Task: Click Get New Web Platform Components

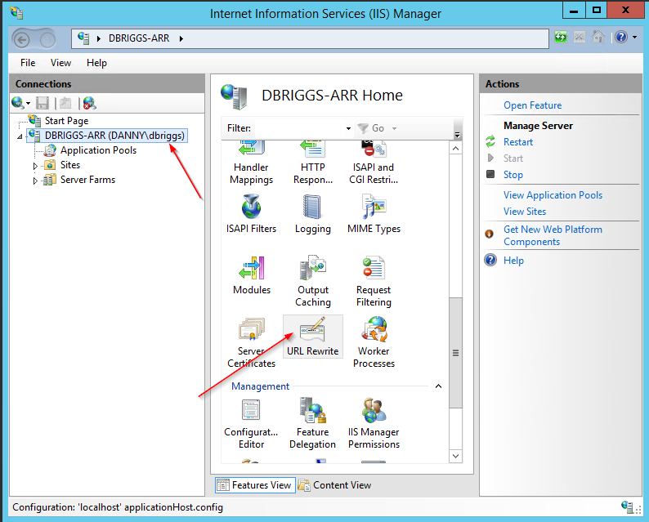Action: click(x=553, y=235)
